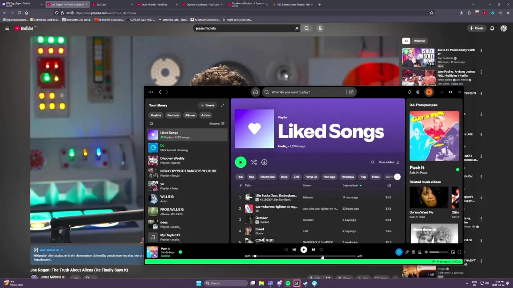Open Spotify from Windows taskbar
The width and height of the screenshot is (513, 288).
(288, 283)
